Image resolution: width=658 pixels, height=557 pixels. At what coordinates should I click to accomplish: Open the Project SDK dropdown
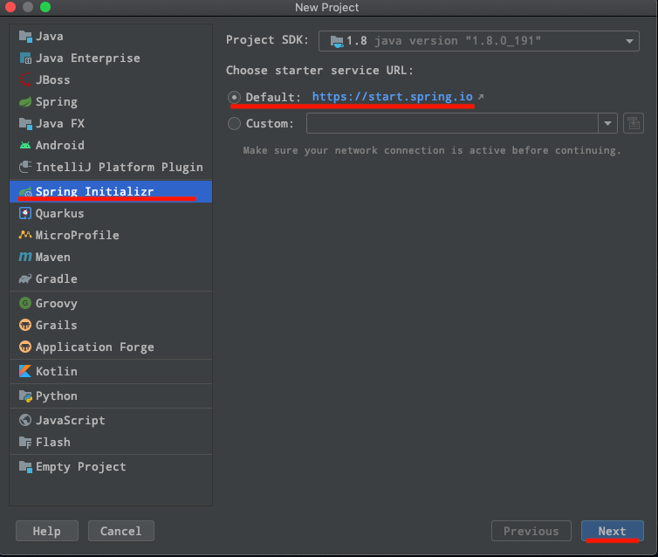coord(479,41)
